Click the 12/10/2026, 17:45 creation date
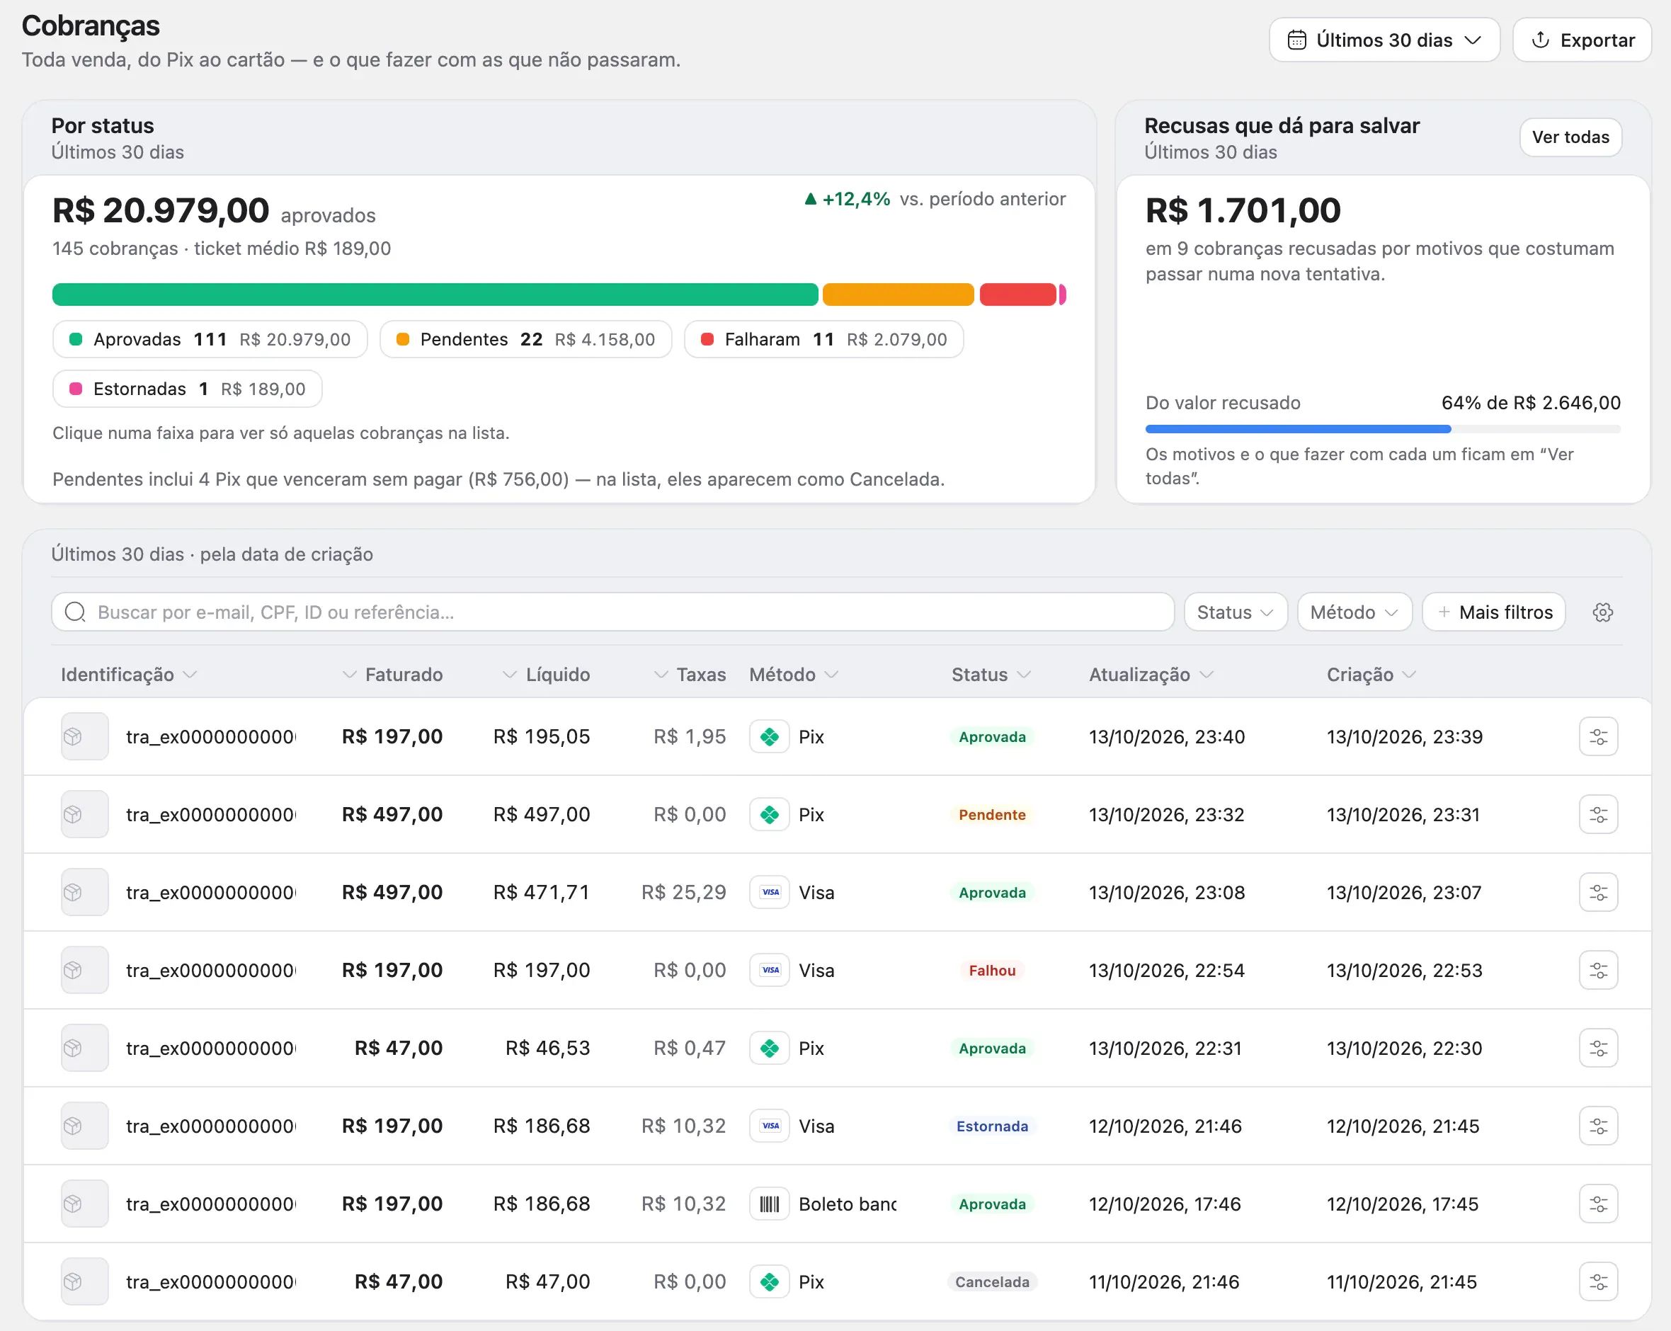Viewport: 1671px width, 1331px height. (1402, 1204)
